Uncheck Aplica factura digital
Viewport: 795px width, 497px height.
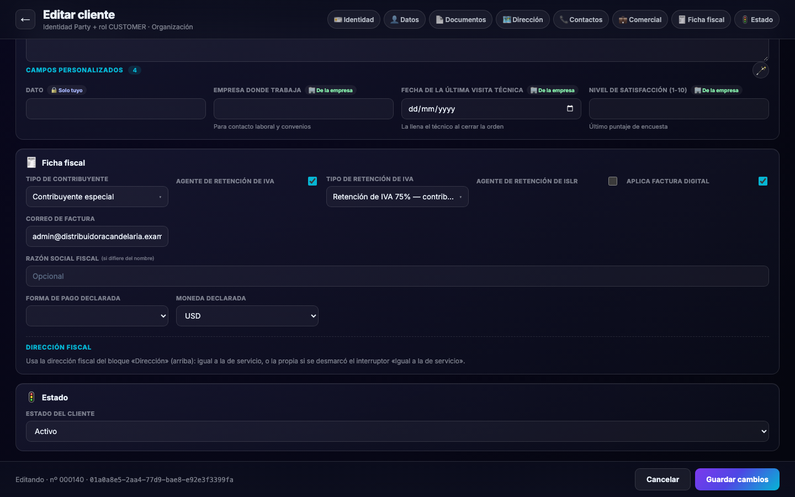[x=763, y=181]
